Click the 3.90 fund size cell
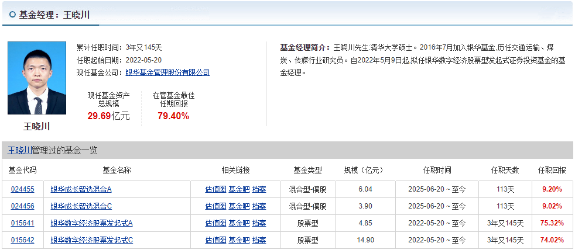 pyautogui.click(x=365, y=206)
